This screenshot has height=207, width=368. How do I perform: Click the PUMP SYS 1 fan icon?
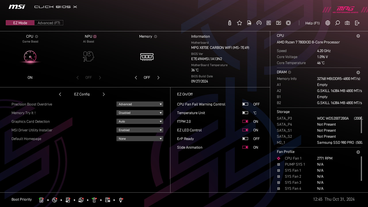pyautogui.click(x=279, y=164)
